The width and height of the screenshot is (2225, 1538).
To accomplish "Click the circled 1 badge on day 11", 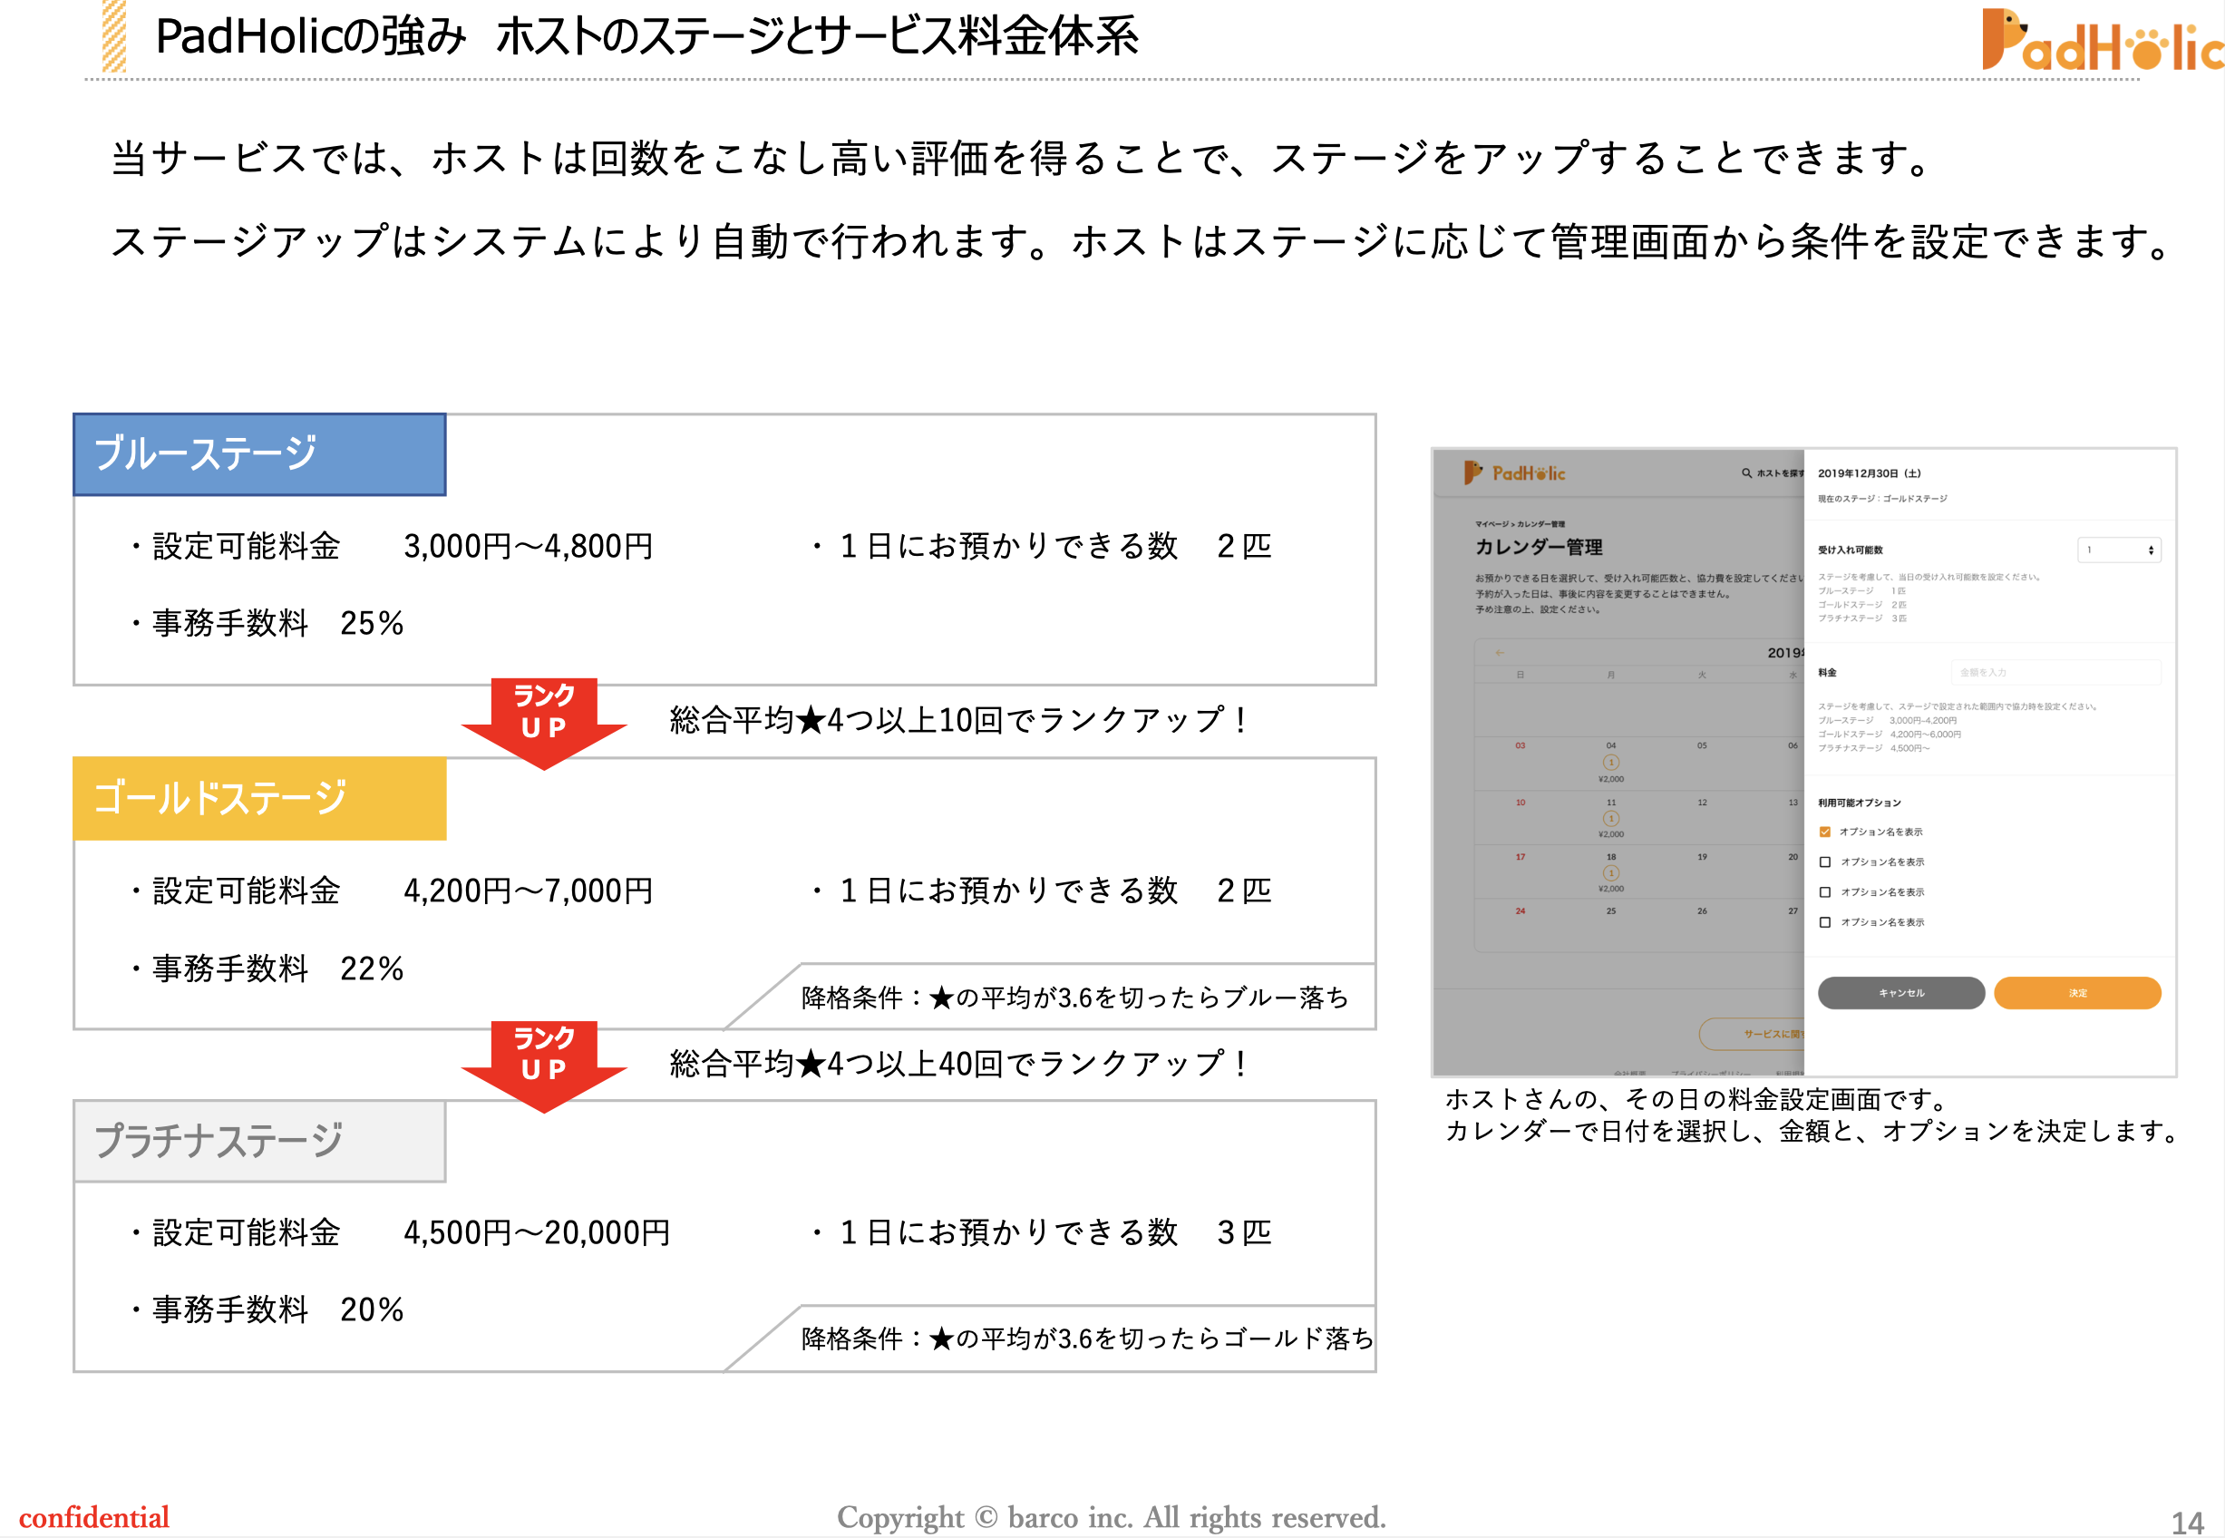I will click(x=1610, y=818).
